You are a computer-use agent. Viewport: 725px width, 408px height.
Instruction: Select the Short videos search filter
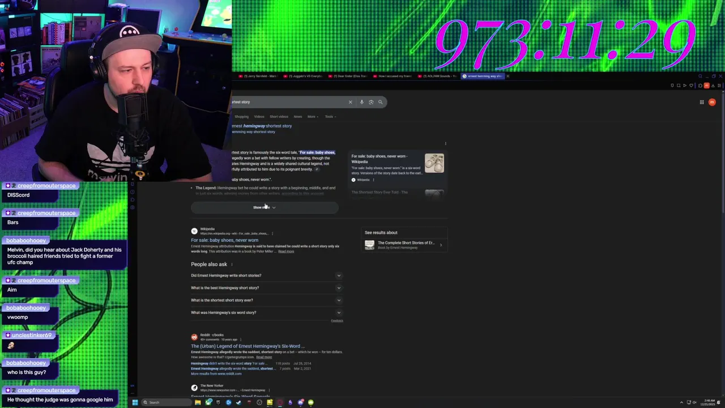pos(279,117)
